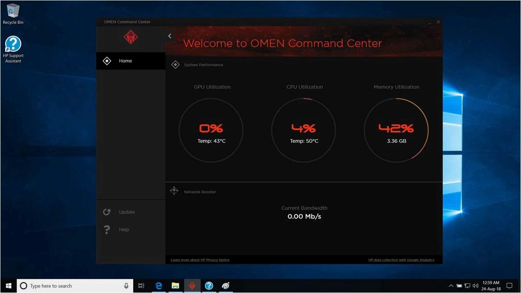Click the Welcome to OMEN Command Center title
The image size is (521, 293).
(x=283, y=43)
